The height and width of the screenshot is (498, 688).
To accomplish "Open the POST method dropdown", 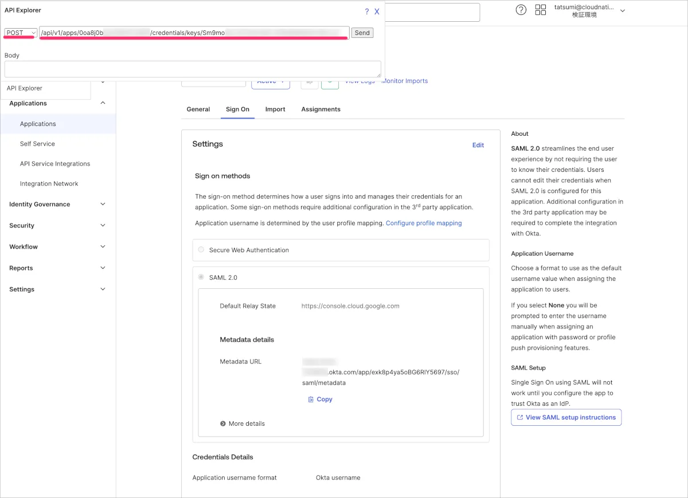I will [x=21, y=33].
